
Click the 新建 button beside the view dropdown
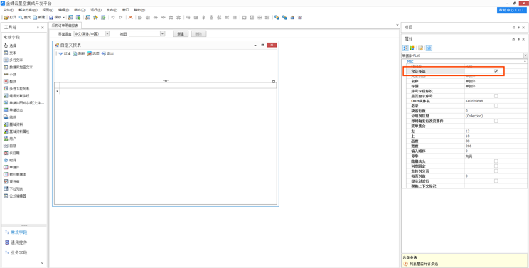181,33
